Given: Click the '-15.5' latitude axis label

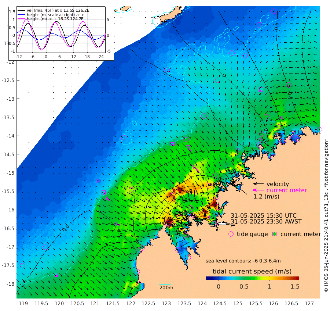Looking at the screenshot, I should pos(8,192).
